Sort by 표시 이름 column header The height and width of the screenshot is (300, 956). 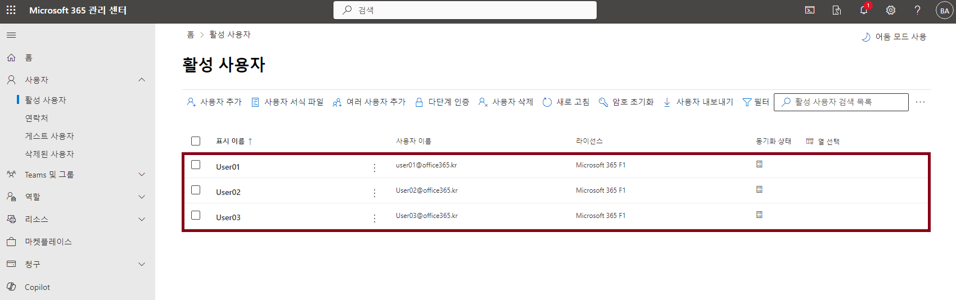point(234,142)
